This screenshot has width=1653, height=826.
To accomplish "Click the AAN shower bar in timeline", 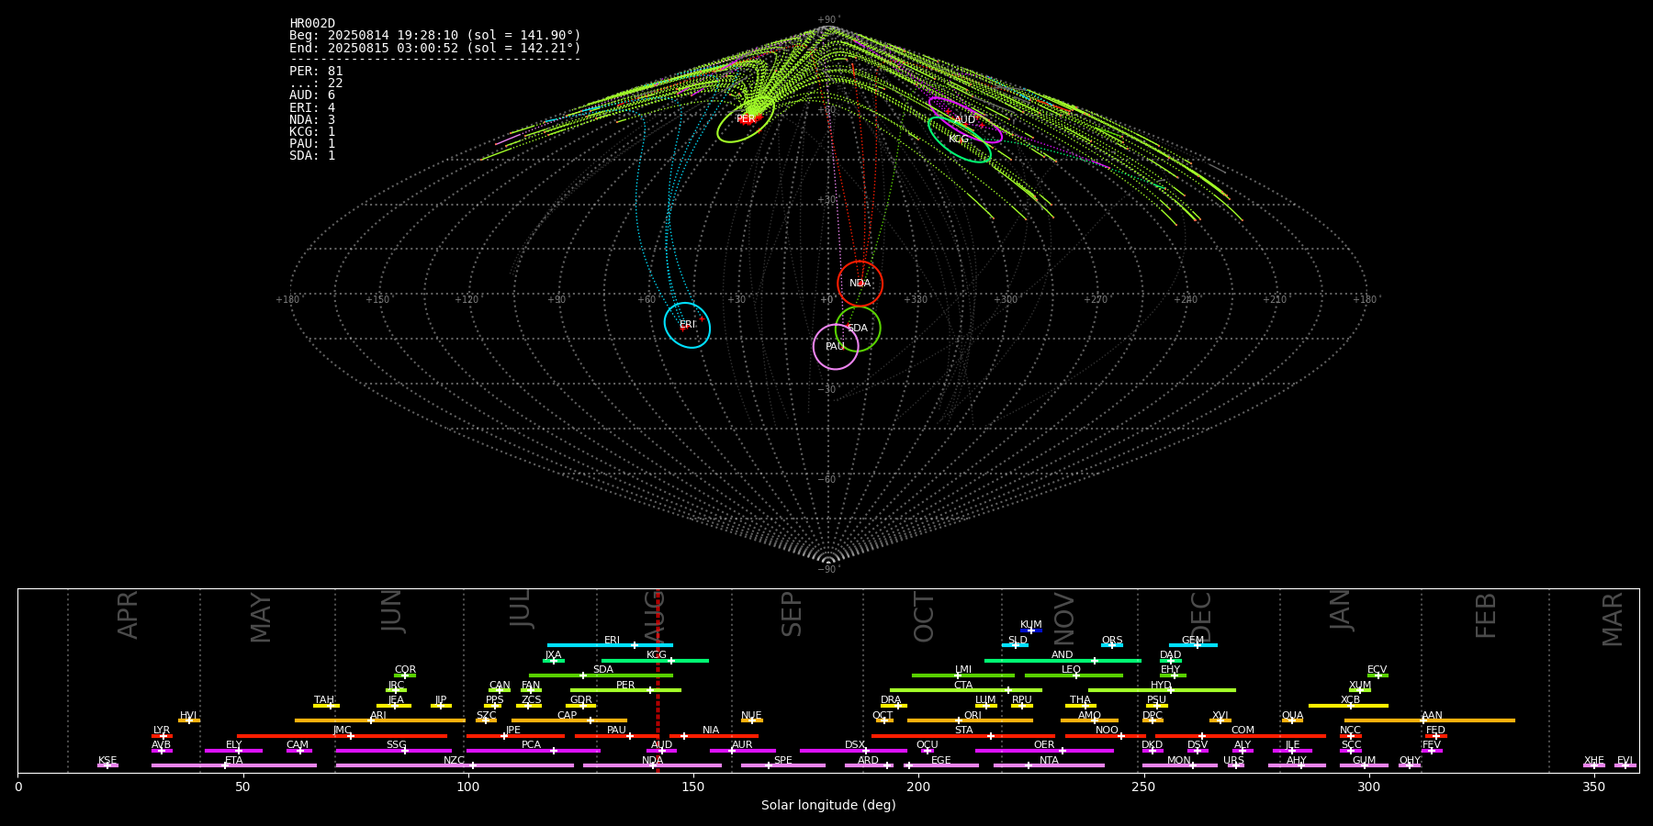I will pyautogui.click(x=1430, y=720).
